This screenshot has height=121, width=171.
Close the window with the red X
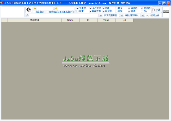point(168,3)
